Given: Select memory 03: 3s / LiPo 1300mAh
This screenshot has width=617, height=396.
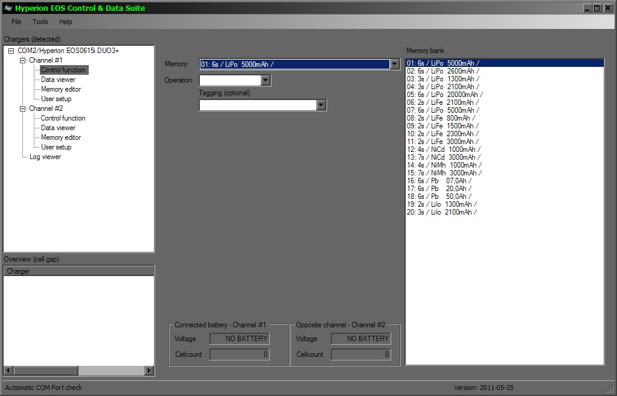Looking at the screenshot, I should pos(505,79).
